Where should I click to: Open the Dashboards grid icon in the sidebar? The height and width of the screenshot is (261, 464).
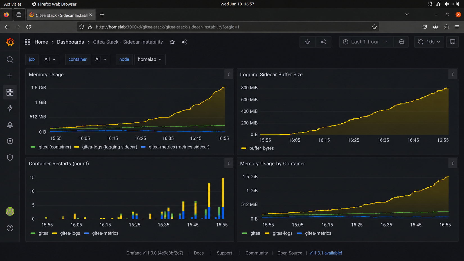[10, 92]
